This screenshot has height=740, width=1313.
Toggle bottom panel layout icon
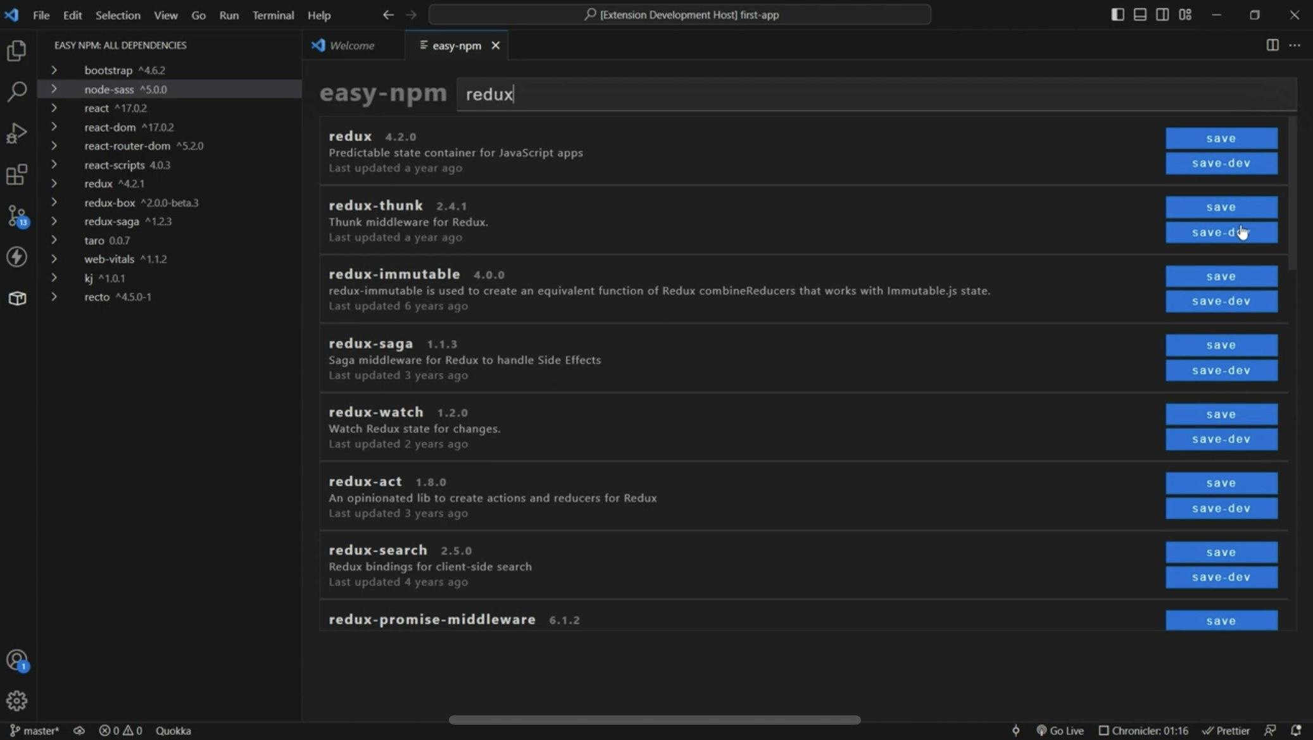tap(1140, 15)
